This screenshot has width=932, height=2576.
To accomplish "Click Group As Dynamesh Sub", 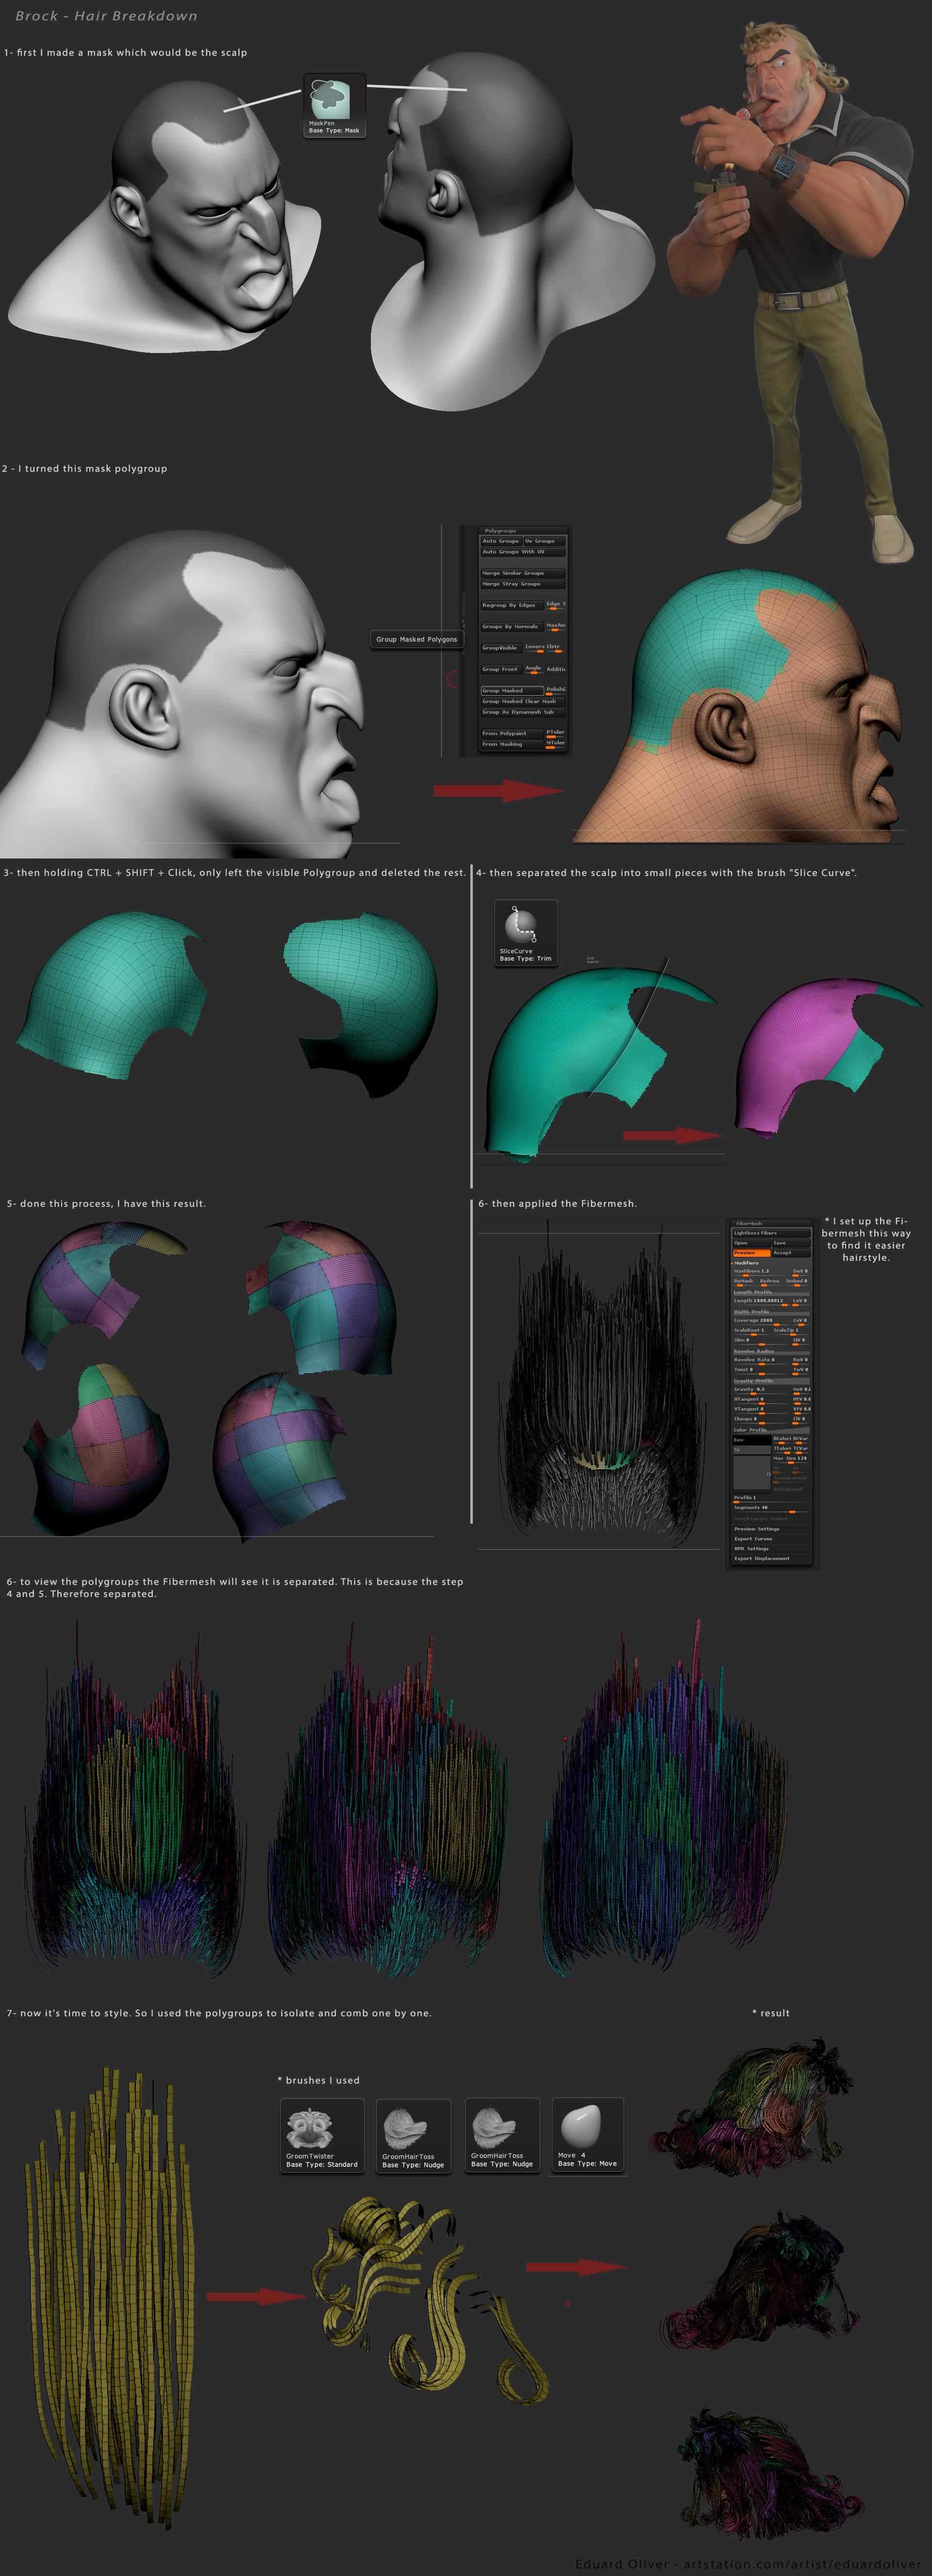I will pos(523,712).
